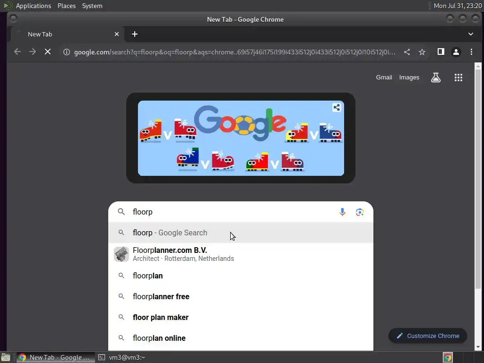Click the clock Mon Jul 31, 23:20
The width and height of the screenshot is (484, 363).
(458, 6)
